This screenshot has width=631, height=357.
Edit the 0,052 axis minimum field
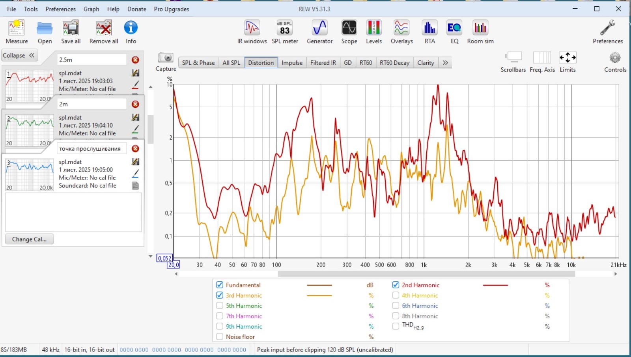point(164,258)
